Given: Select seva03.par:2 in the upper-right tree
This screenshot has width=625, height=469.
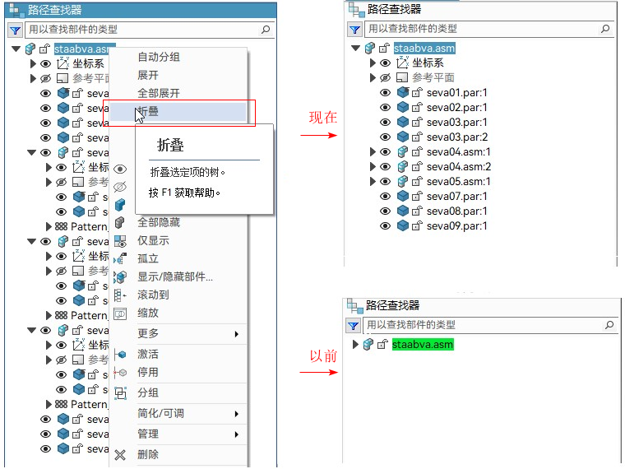Looking at the screenshot, I should tap(457, 137).
